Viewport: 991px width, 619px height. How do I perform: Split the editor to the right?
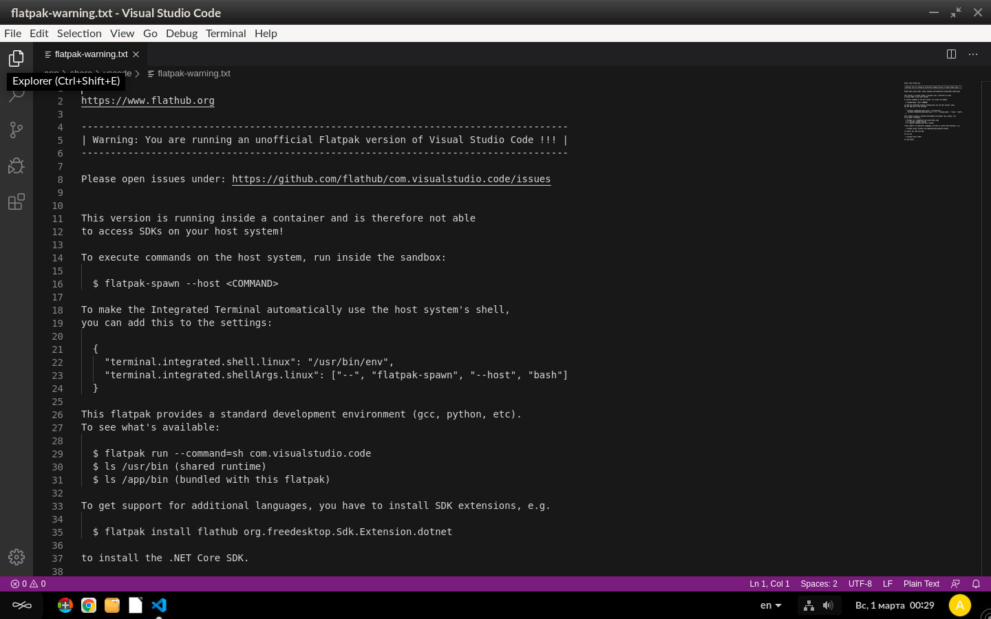(951, 54)
